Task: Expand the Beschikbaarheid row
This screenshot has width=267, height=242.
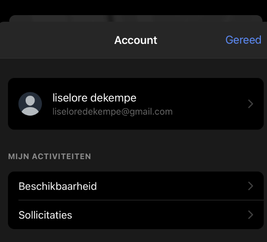Action: click(133, 186)
